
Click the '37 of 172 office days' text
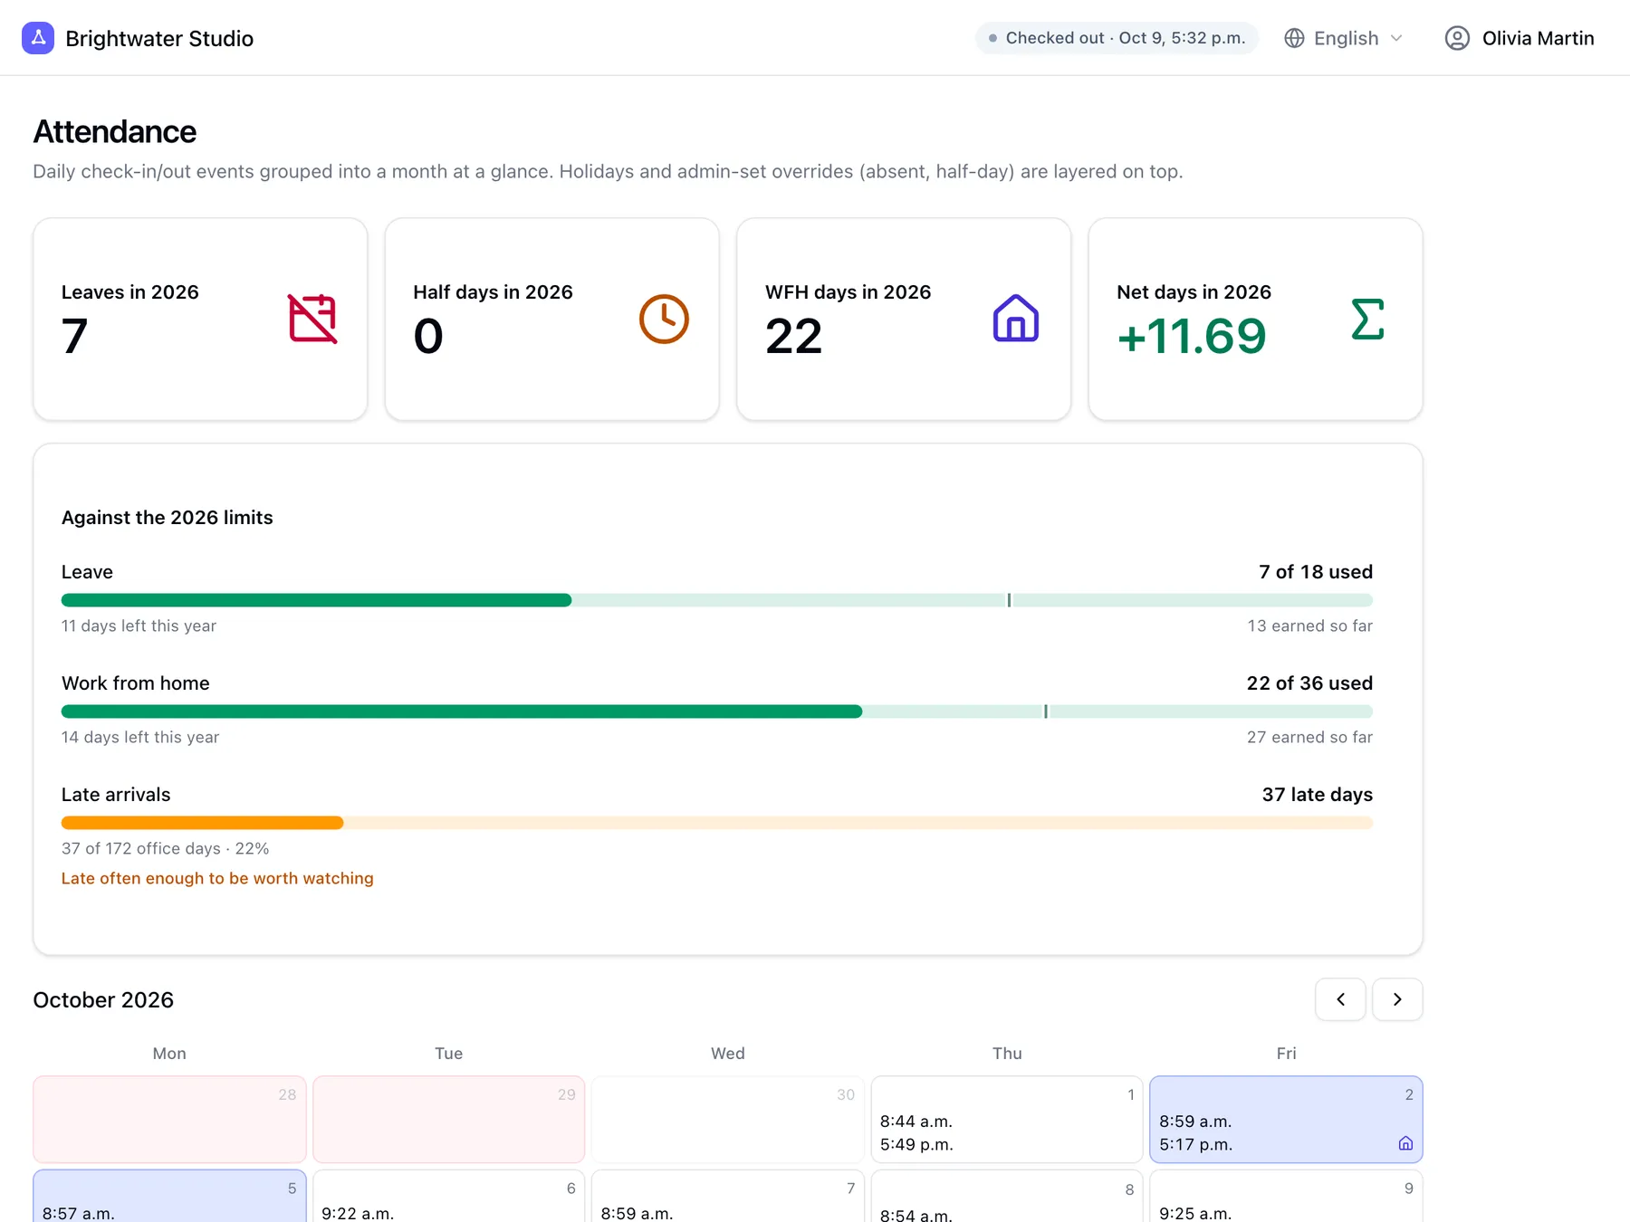[x=141, y=848]
